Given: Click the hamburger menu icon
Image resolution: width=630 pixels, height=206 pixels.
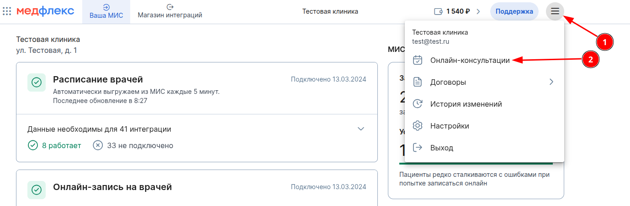Looking at the screenshot, I should [x=555, y=11].
